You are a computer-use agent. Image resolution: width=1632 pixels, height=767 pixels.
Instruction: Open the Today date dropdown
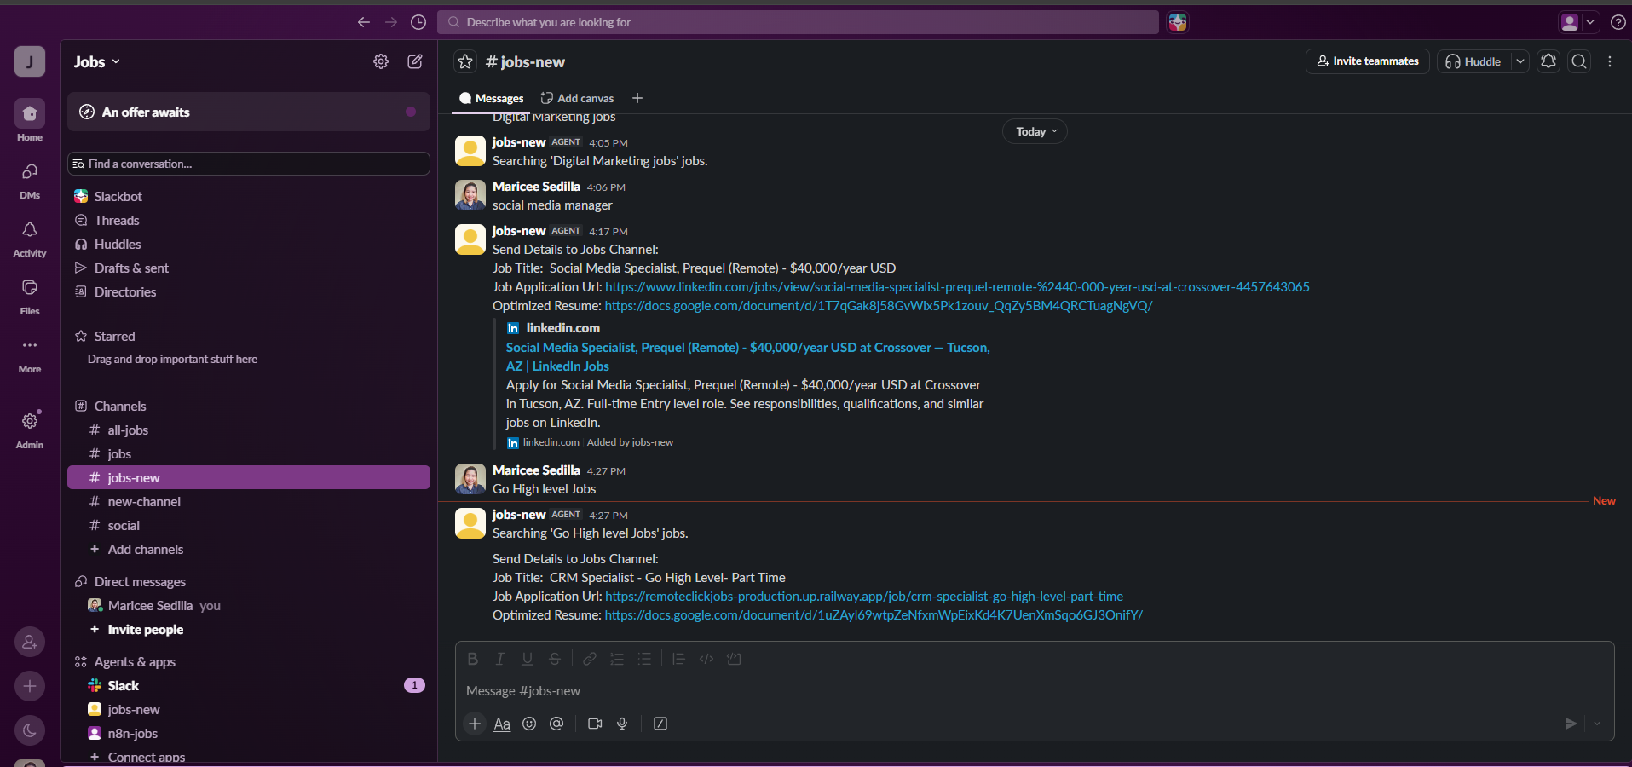click(x=1035, y=131)
